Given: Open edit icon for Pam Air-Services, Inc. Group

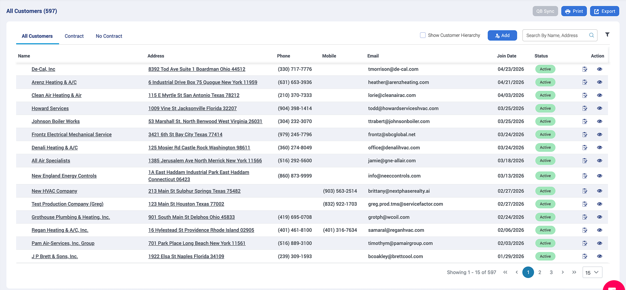Looking at the screenshot, I should [x=585, y=243].
